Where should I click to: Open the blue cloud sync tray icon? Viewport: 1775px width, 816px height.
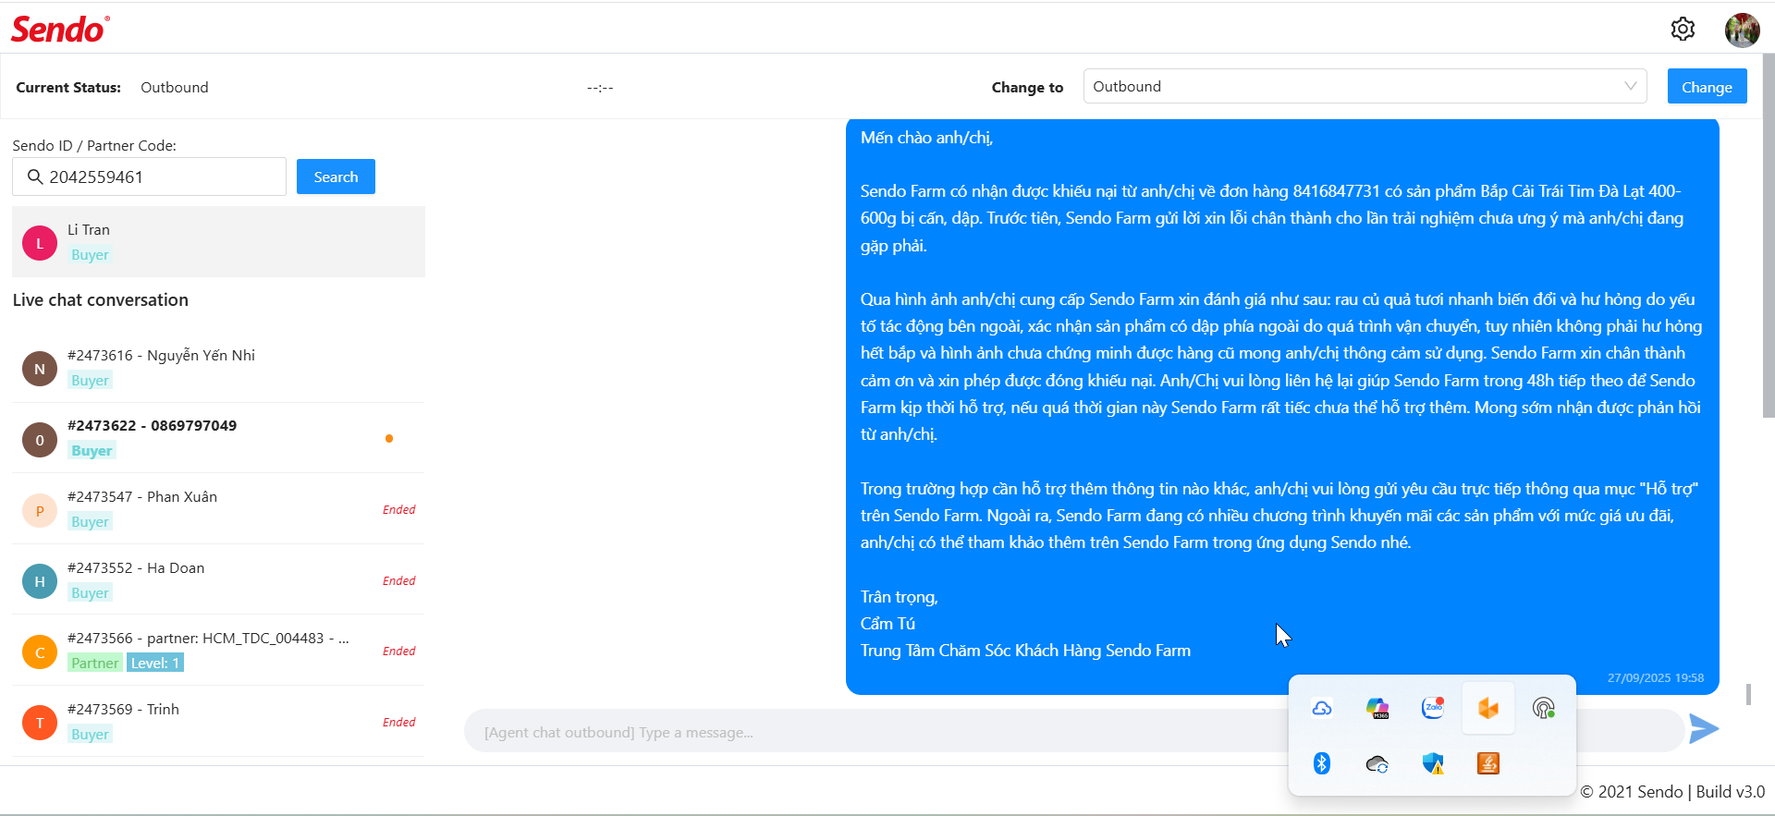(x=1322, y=708)
